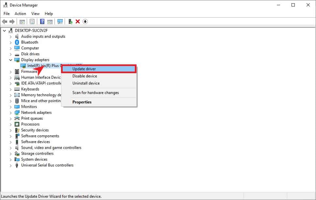Click the Disk drives icon
The height and width of the screenshot is (200, 316).
pos(17,54)
